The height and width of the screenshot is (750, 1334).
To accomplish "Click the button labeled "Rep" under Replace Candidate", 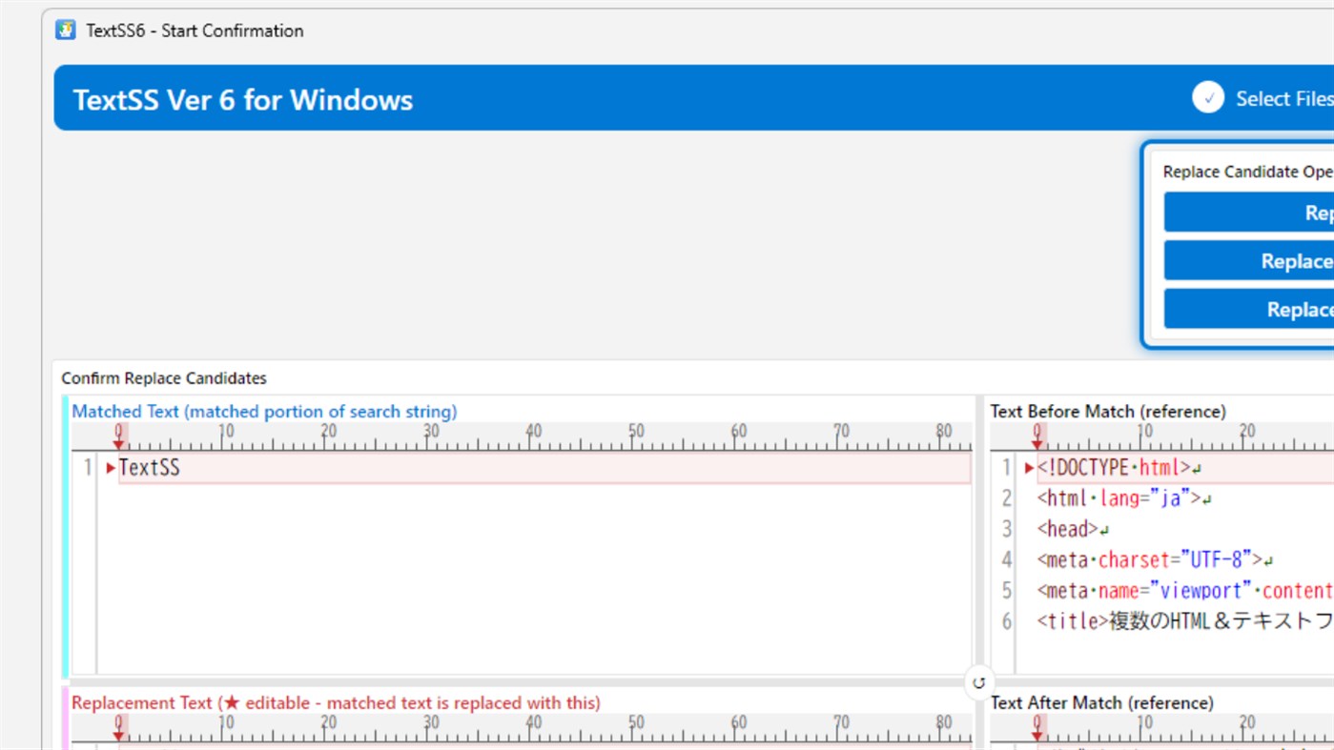I will [1249, 213].
